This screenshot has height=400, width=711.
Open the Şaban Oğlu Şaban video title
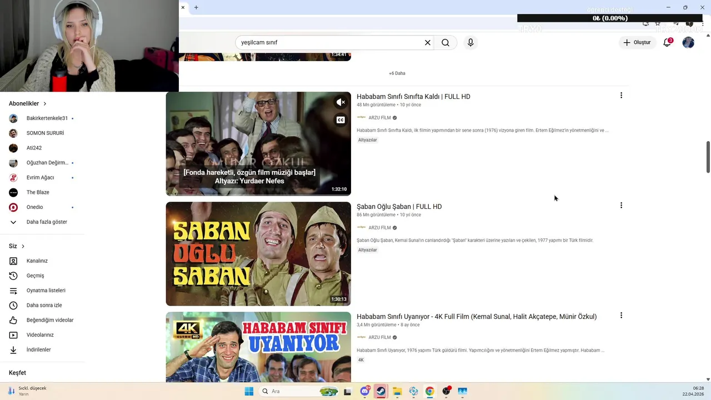click(x=399, y=207)
